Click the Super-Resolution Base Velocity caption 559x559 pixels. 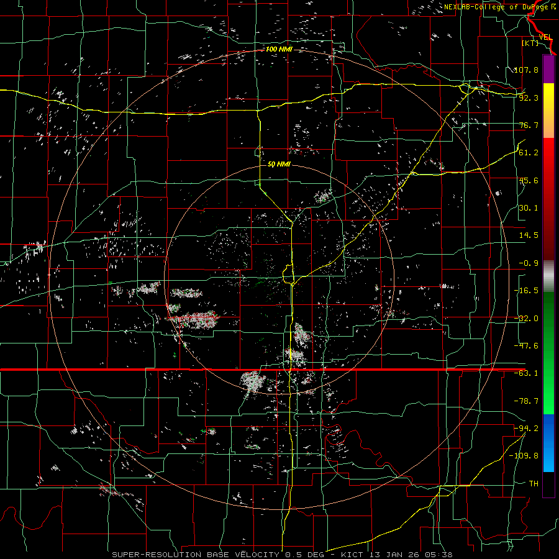click(x=282, y=555)
